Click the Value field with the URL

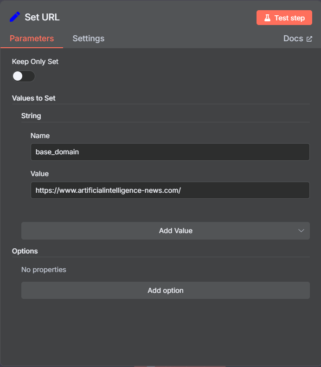pos(170,190)
